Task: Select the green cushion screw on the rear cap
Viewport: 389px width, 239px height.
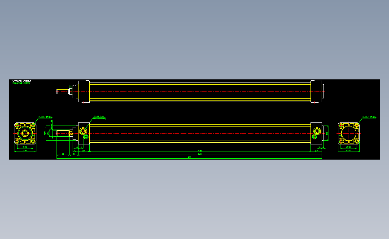Action: (315, 137)
